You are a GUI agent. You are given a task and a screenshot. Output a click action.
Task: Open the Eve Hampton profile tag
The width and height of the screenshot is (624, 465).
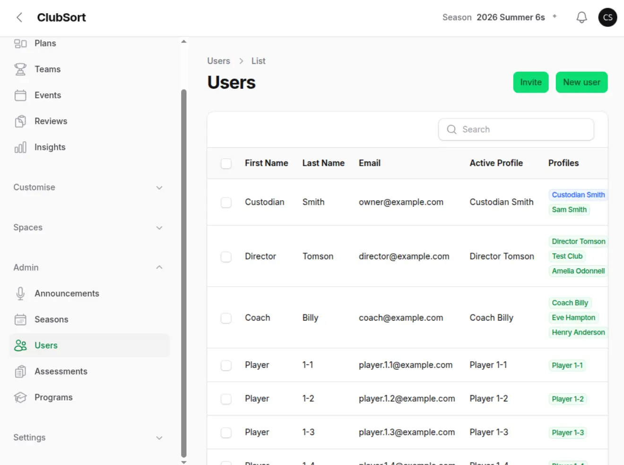pos(573,318)
